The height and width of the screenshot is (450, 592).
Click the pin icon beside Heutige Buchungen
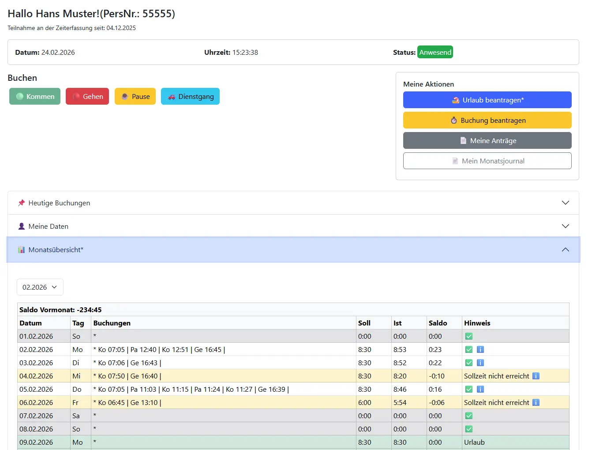click(21, 203)
